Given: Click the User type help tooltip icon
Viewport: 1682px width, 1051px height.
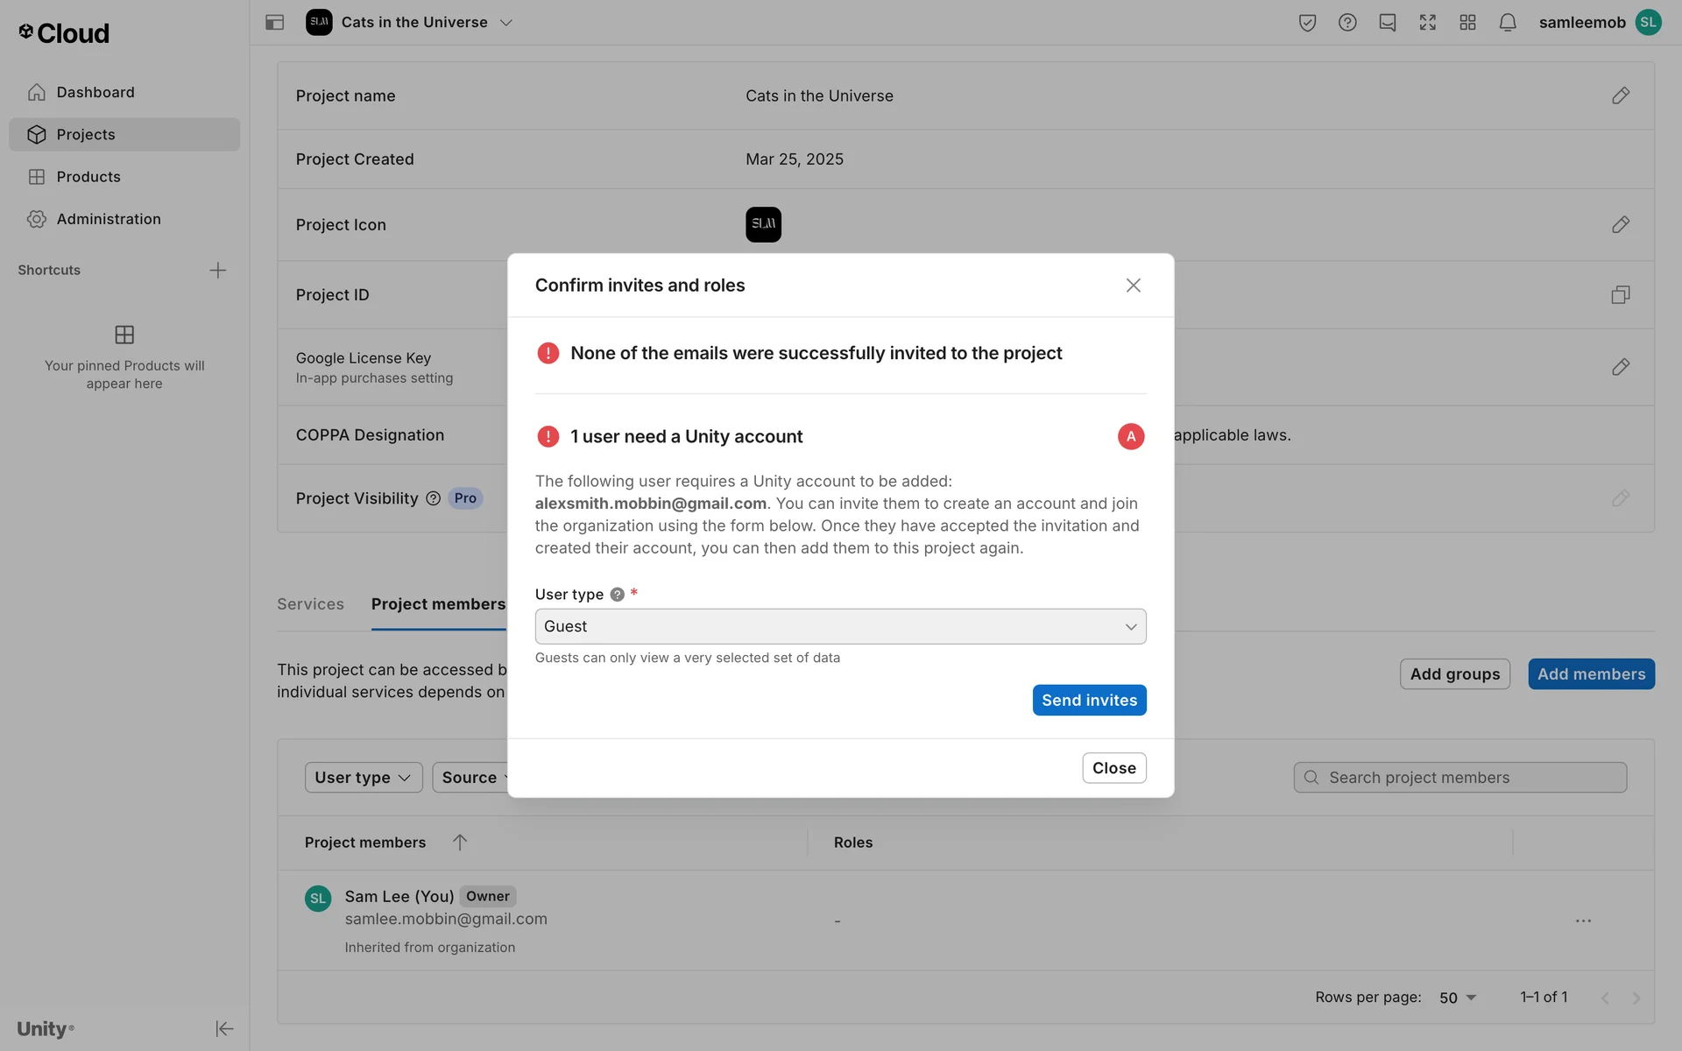Looking at the screenshot, I should tap(617, 595).
